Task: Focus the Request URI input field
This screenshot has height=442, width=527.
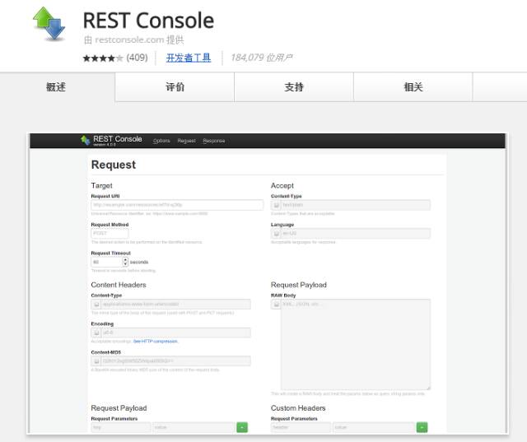Action: 177,205
